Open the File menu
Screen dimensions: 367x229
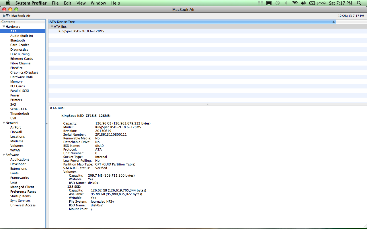click(55, 3)
